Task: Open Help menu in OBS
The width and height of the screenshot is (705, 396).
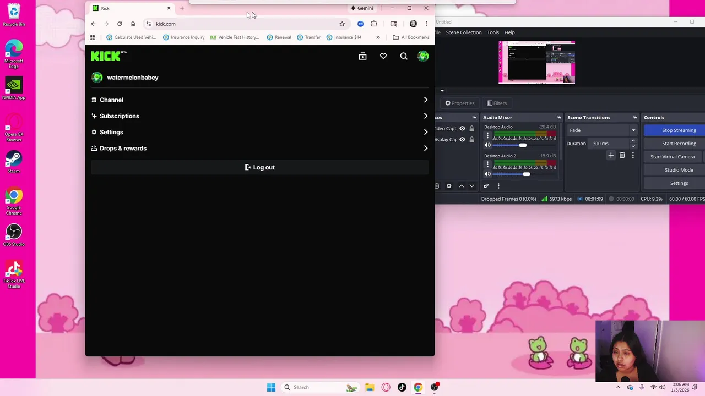Action: click(x=509, y=32)
